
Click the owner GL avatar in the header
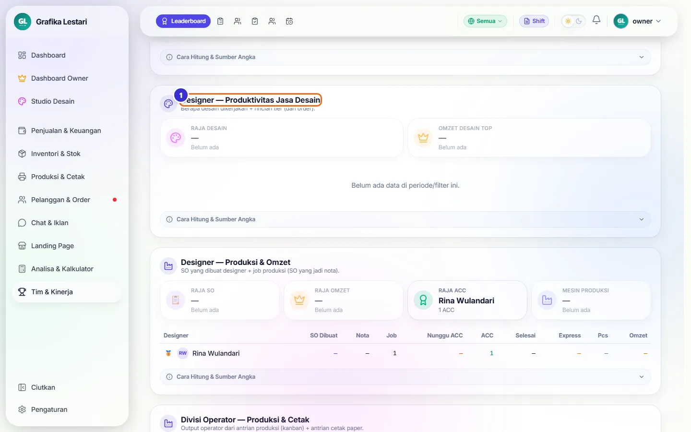coord(621,21)
